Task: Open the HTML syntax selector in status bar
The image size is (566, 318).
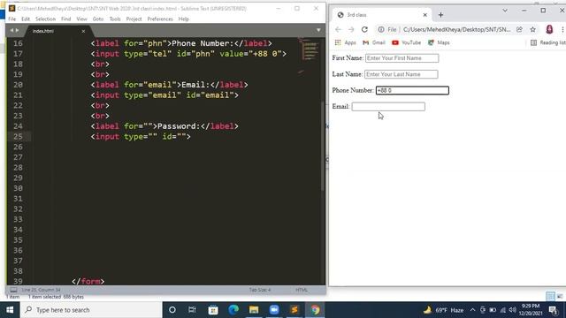Action: coord(302,290)
